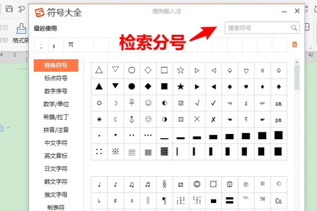Minimize the 符号大全 dialog
Image resolution: width=317 pixels, height=211 pixels.
coord(284,12)
